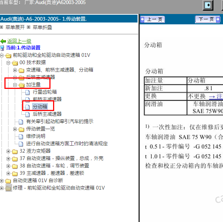This screenshot has width=223, height=222.
Task: Expand 自动变速箱 01V 自诊断 node
Action: coord(1,181)
